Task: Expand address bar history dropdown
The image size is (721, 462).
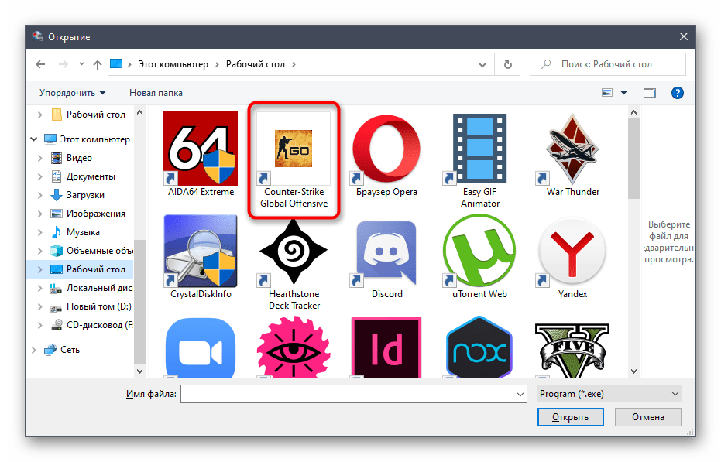Action: (482, 64)
